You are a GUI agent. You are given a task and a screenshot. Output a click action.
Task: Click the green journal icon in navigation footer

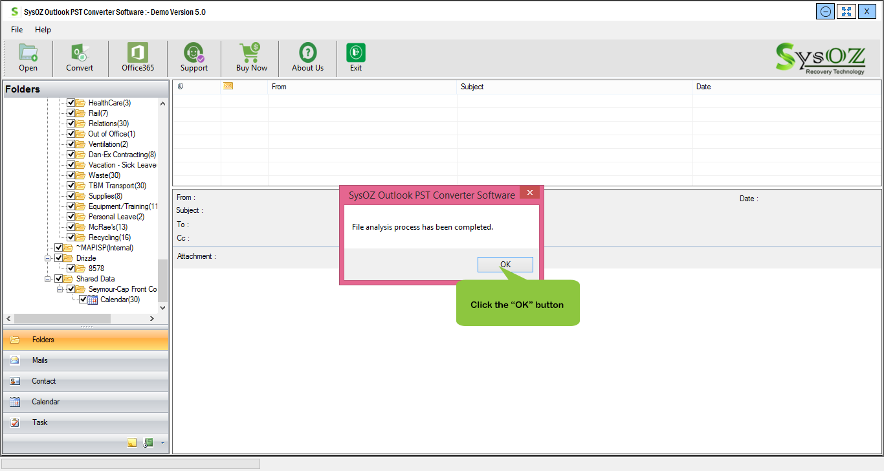(148, 443)
